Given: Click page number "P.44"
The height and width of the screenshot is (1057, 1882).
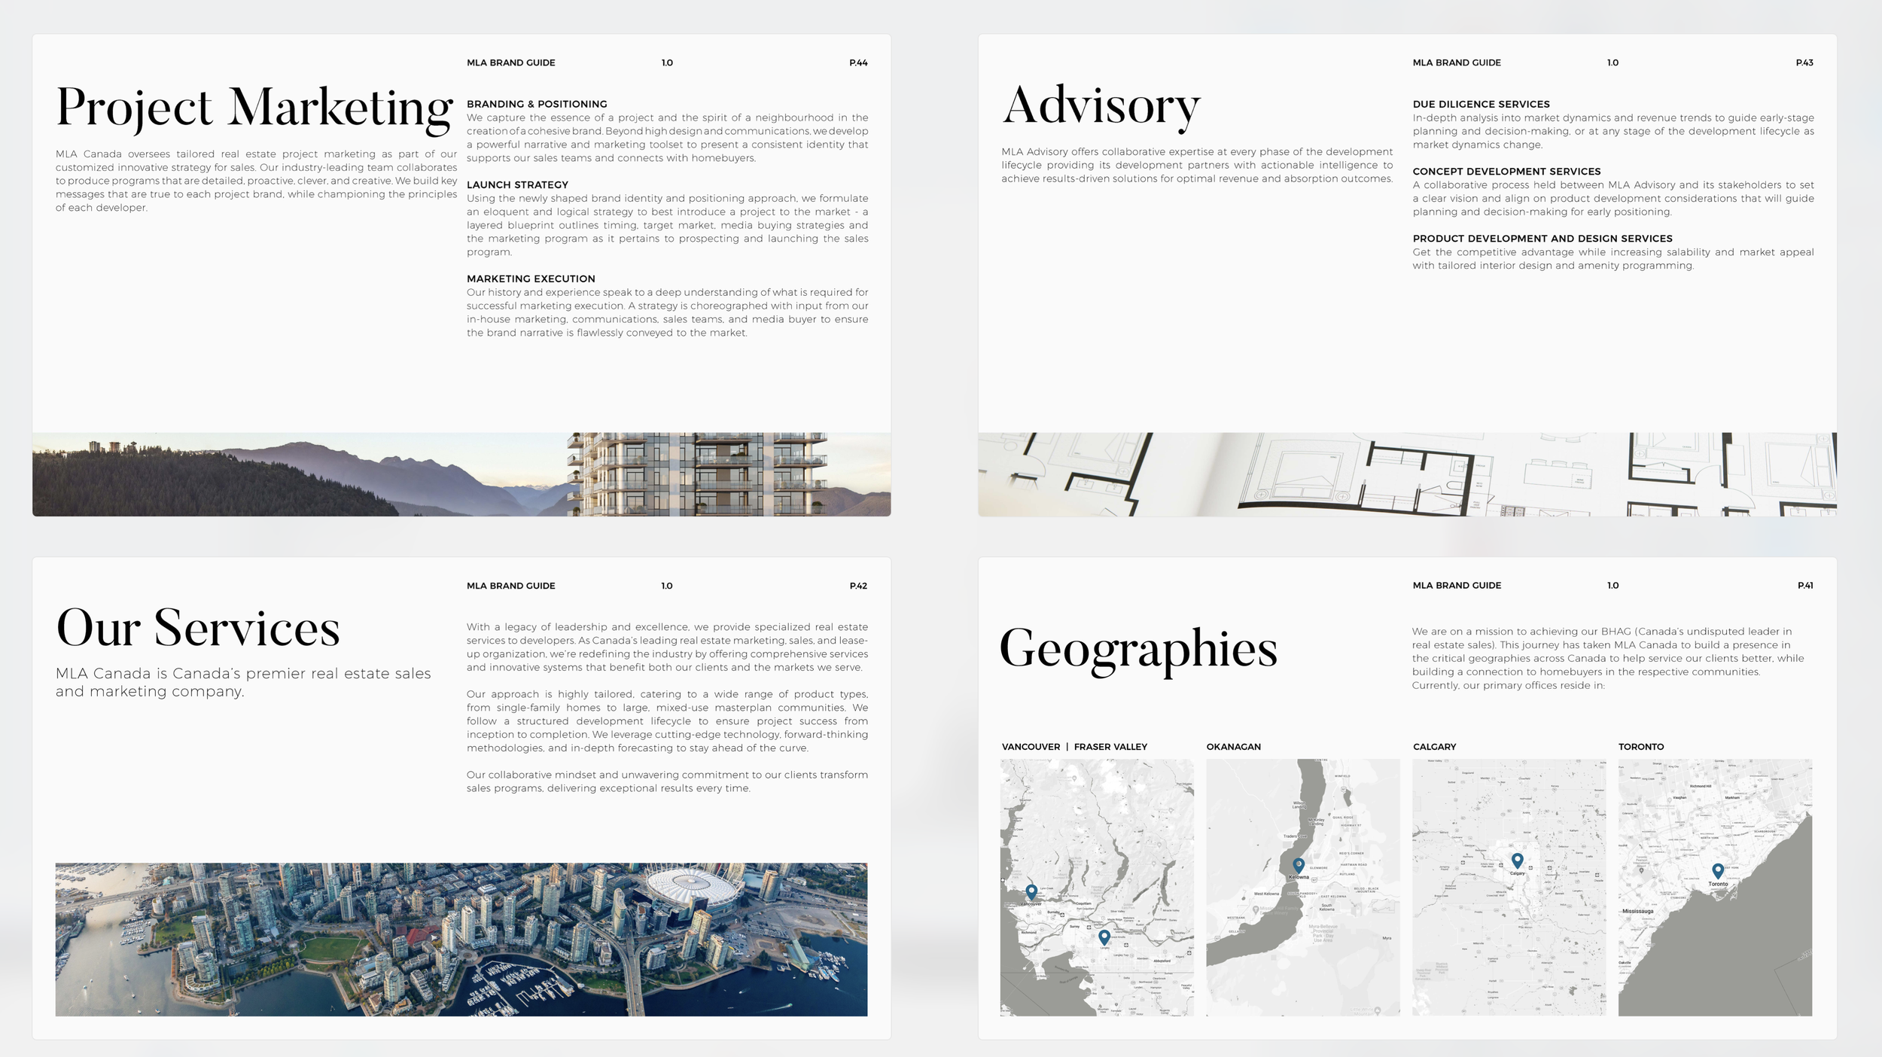Looking at the screenshot, I should click(x=858, y=62).
